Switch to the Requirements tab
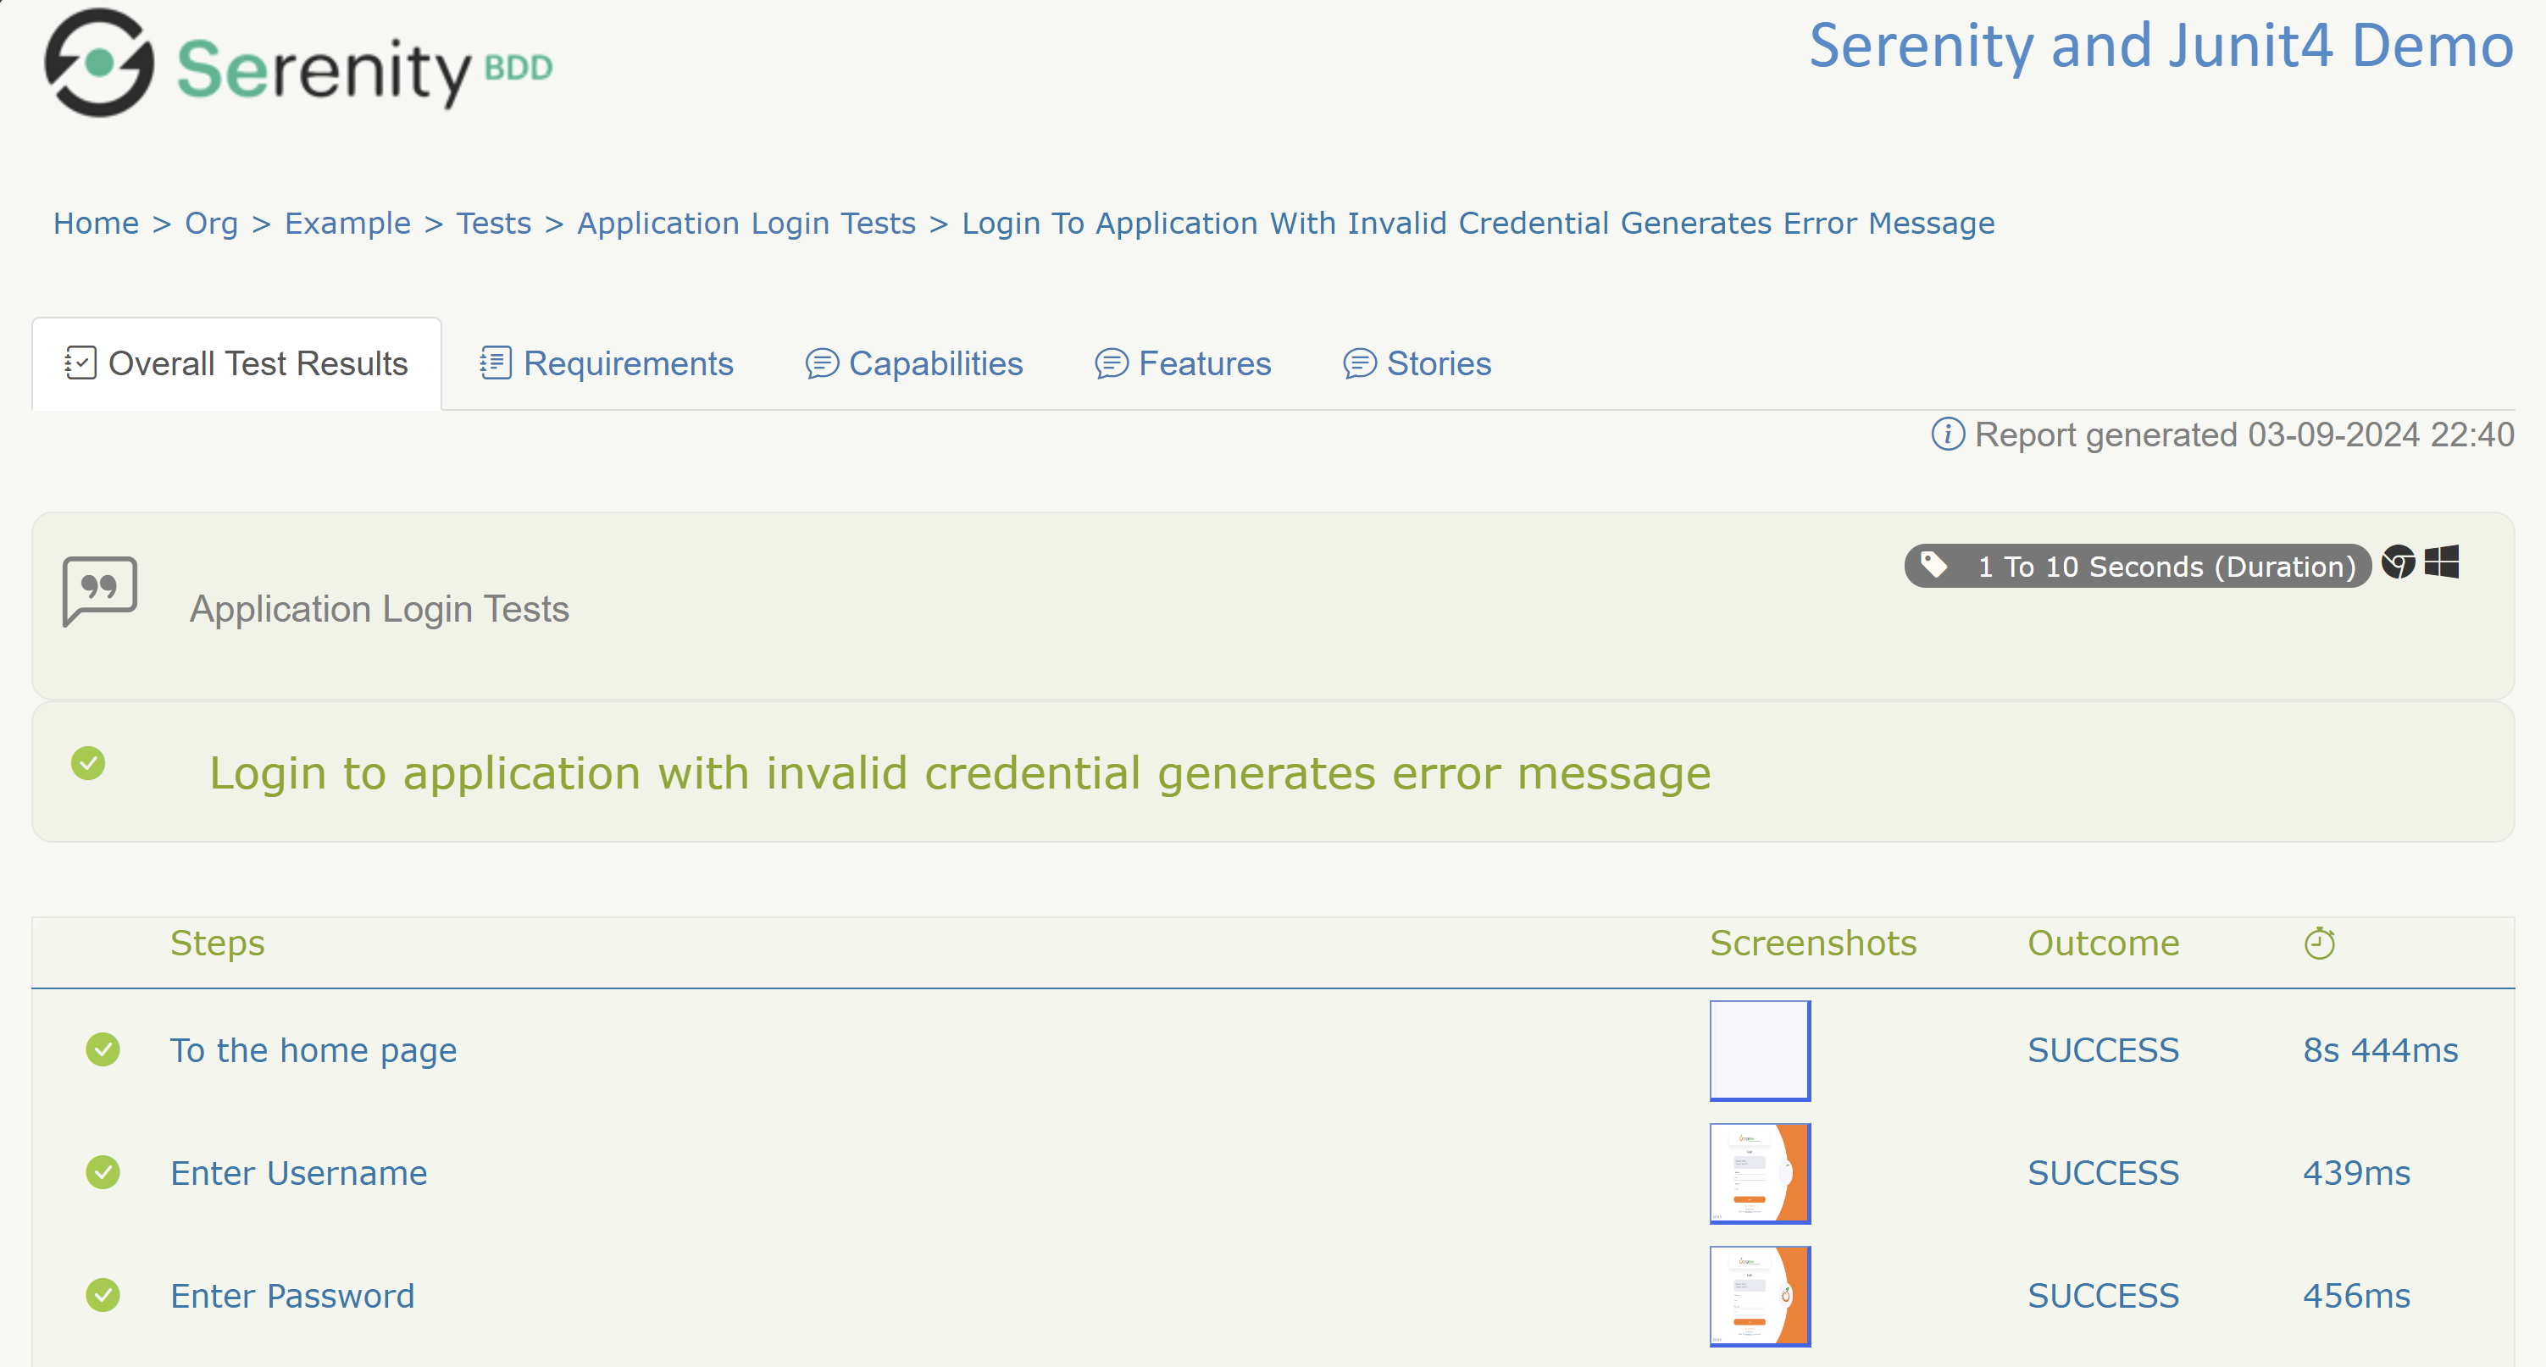This screenshot has height=1367, width=2546. [x=629, y=363]
